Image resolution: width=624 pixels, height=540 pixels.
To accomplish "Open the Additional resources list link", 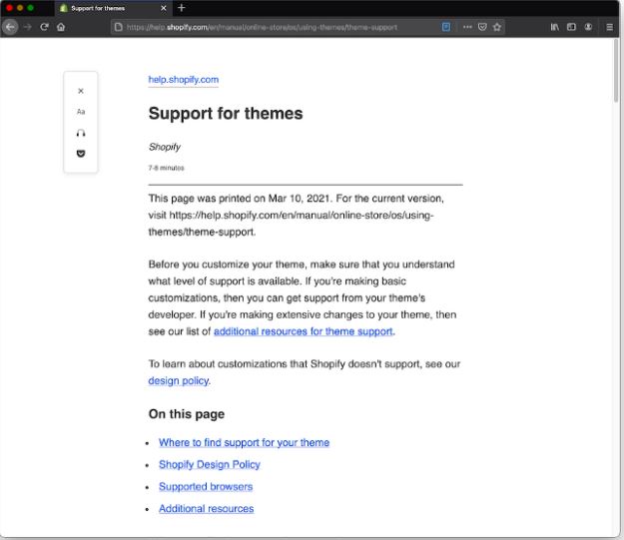I will pos(206,509).
